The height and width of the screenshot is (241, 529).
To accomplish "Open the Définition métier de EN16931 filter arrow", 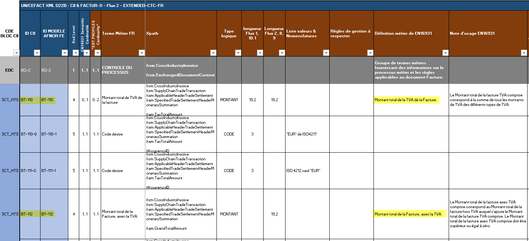I will click(445, 53).
